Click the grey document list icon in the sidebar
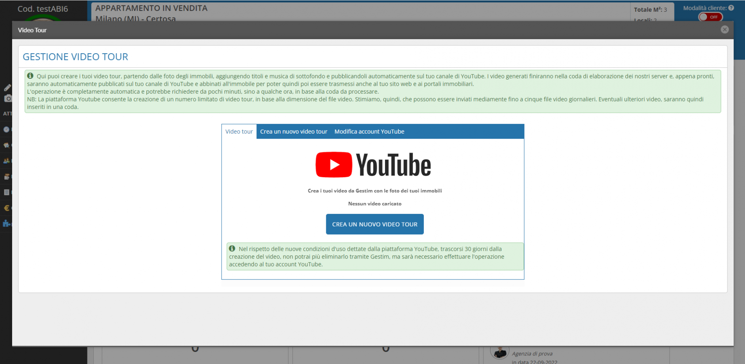Image resolution: width=745 pixels, height=364 pixels. [6, 192]
